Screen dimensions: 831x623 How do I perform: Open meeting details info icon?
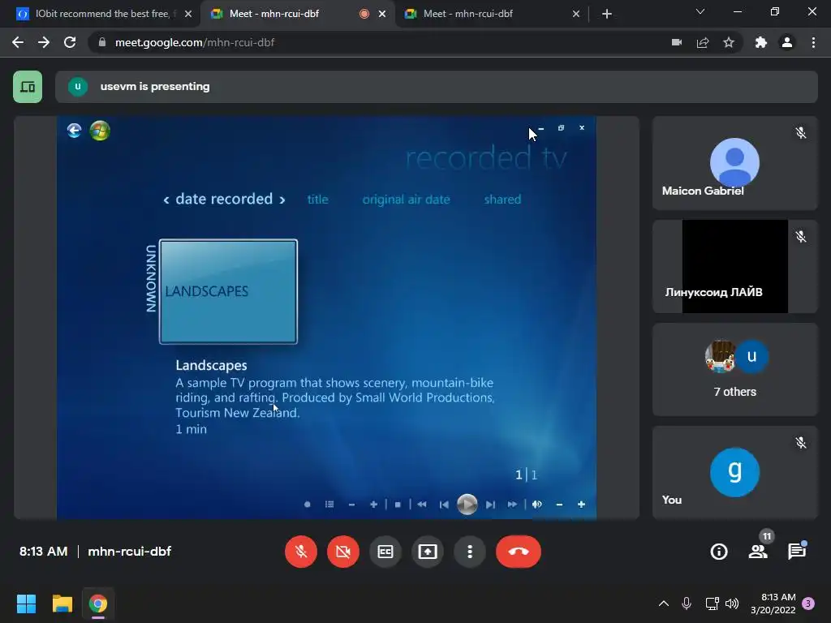[719, 552]
